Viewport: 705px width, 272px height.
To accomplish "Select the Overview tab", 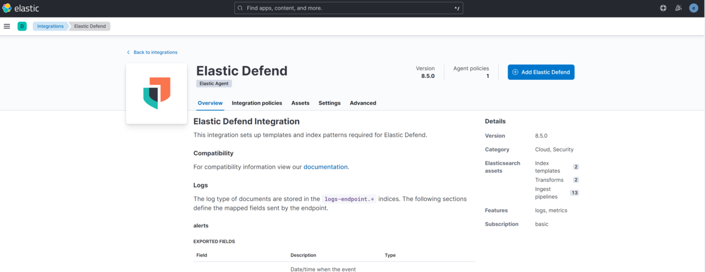I will [210, 103].
